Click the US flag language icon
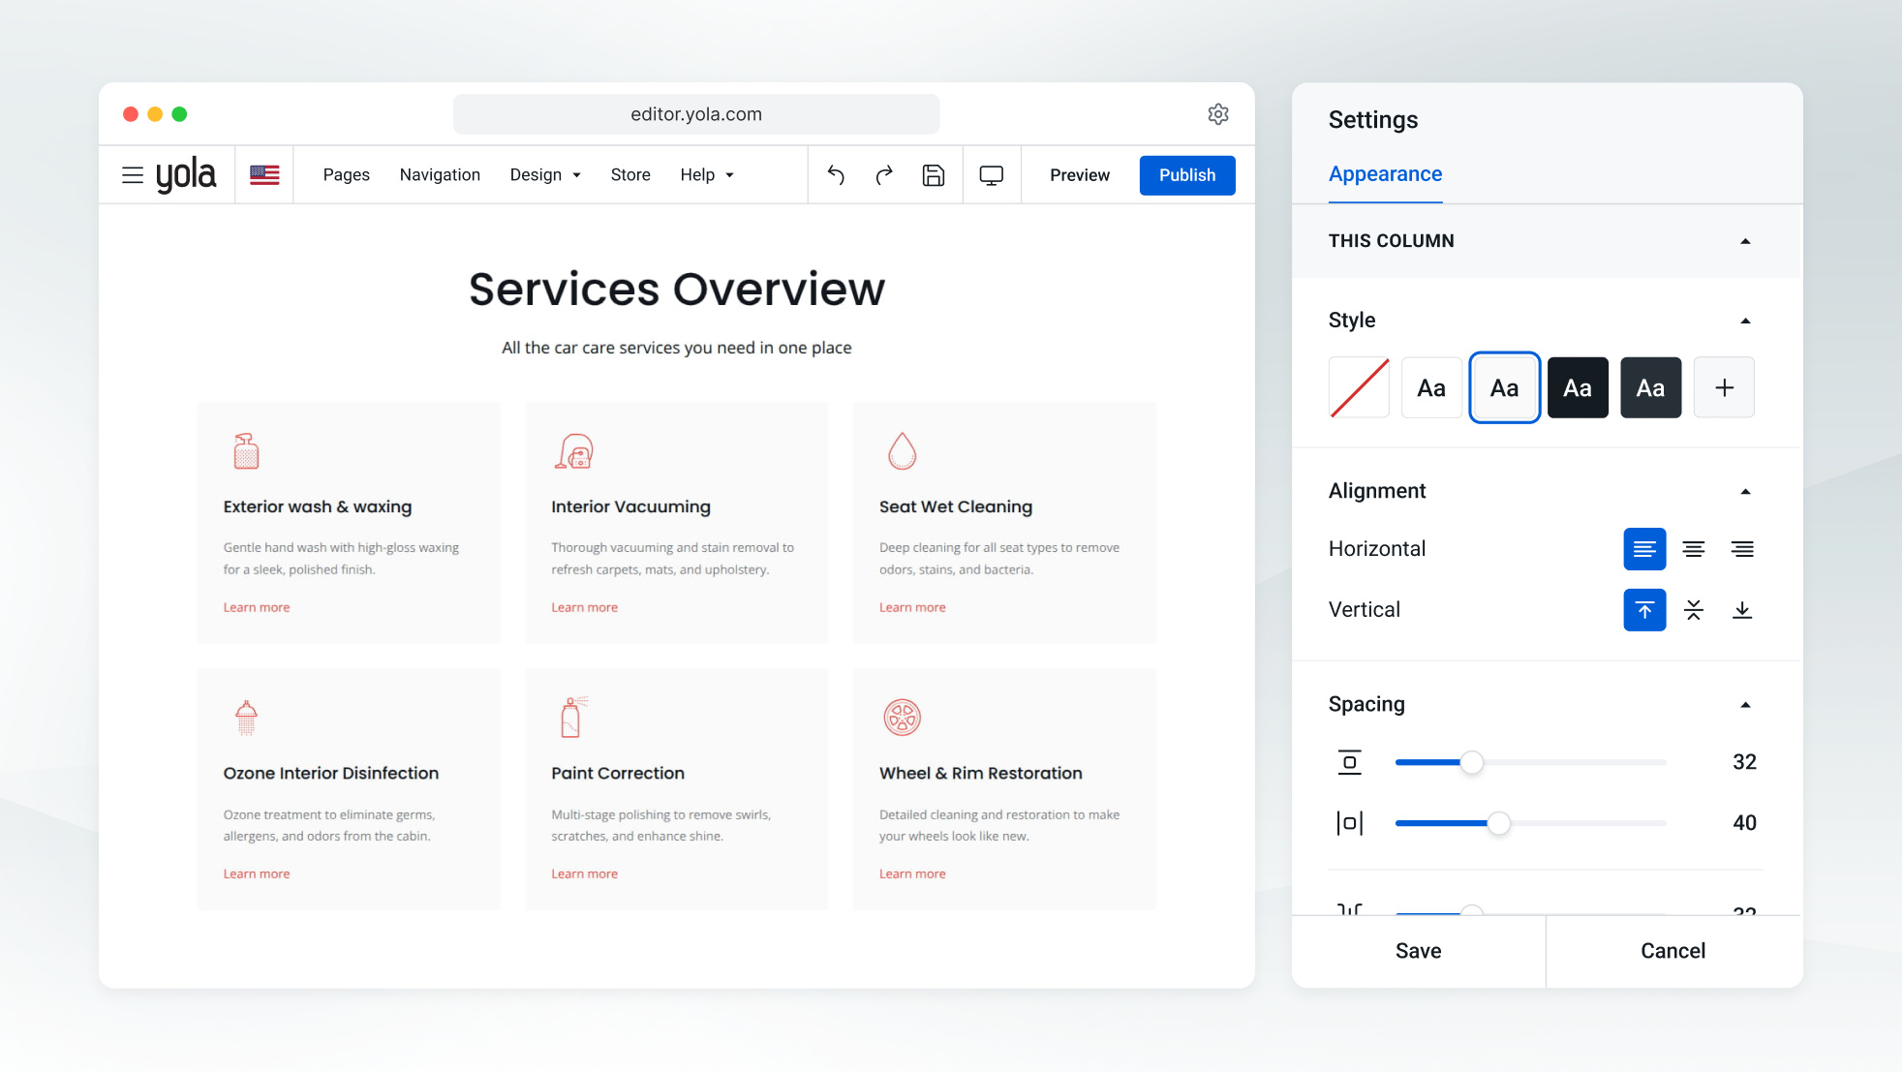 pos(264,175)
